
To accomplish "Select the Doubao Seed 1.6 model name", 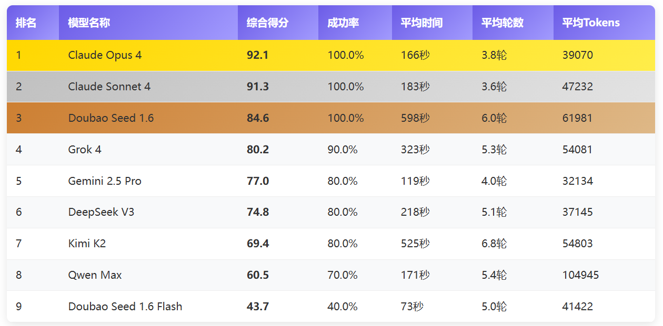I will (x=111, y=118).
